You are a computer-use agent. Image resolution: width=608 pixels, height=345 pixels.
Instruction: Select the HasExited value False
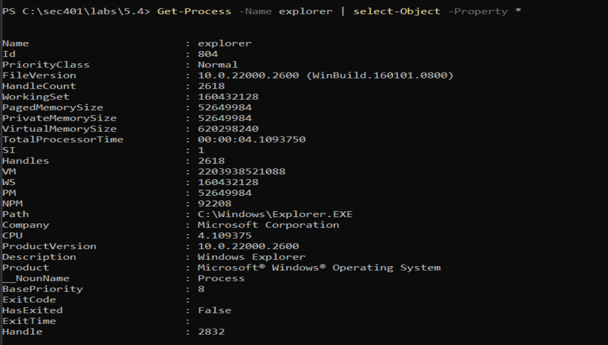click(215, 310)
